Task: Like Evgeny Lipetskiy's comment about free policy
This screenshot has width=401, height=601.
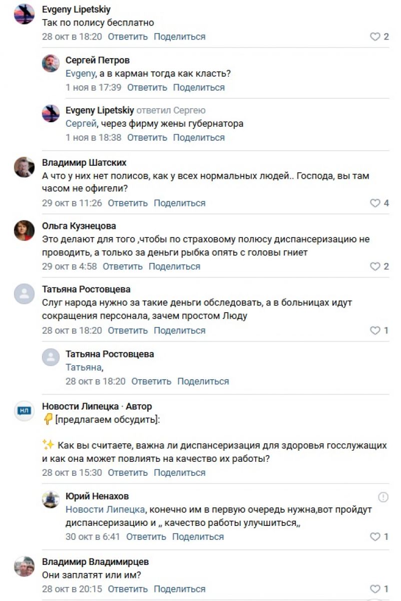Action: tap(375, 37)
